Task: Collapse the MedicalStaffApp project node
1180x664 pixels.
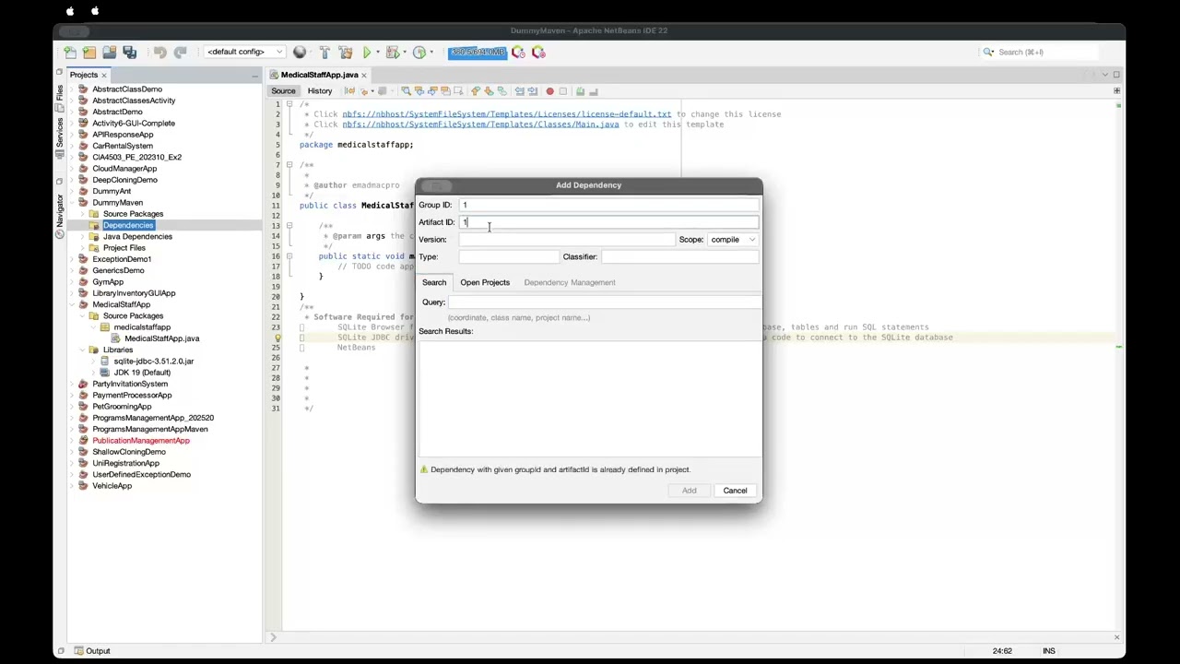Action: tap(73, 304)
